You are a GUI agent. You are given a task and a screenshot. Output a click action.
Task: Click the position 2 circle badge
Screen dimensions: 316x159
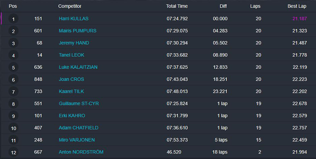click(13, 31)
